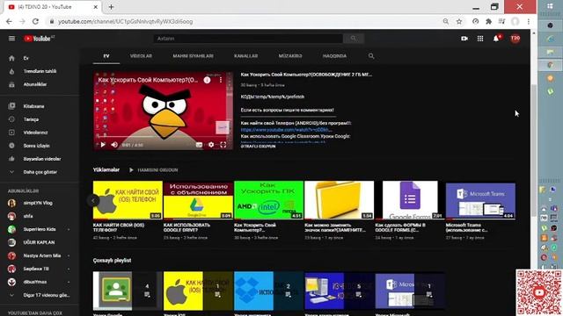Click the browser address bar URL
This screenshot has height=316, width=563.
coord(126,21)
